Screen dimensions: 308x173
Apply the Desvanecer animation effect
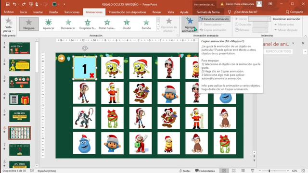tap(68, 24)
